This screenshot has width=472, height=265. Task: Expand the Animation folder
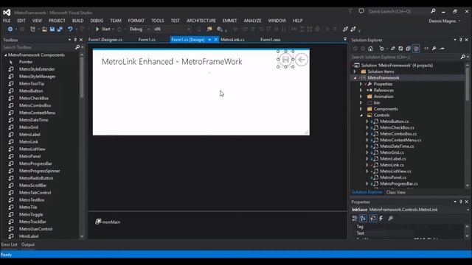click(x=361, y=96)
